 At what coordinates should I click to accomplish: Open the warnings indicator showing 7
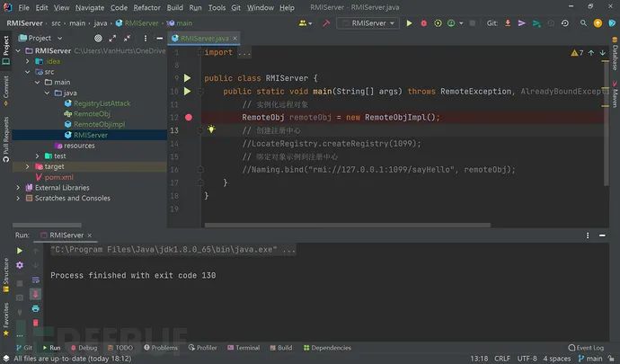click(577, 53)
